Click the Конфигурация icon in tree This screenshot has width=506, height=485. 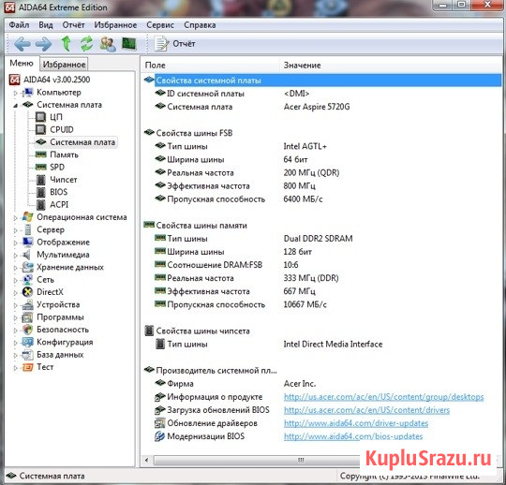[x=28, y=342]
